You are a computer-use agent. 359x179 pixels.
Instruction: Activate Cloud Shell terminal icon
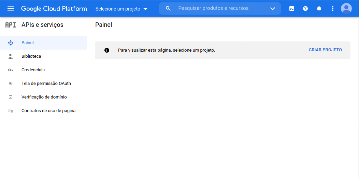point(292,9)
